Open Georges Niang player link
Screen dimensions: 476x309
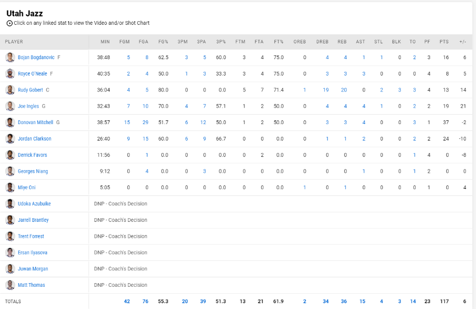point(33,171)
